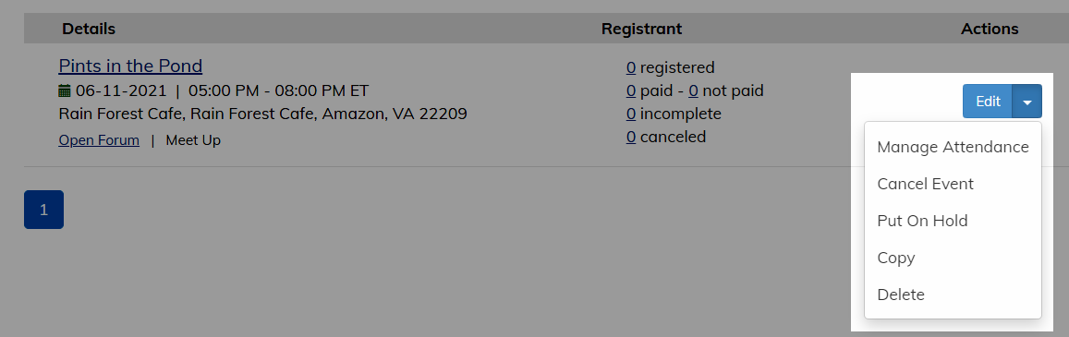
Task: View the 0 registered count link
Action: point(631,67)
